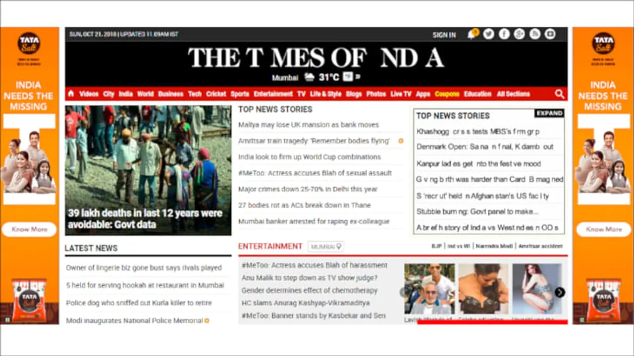
Task: Open the RSS feed icon
Action: (x=534, y=34)
